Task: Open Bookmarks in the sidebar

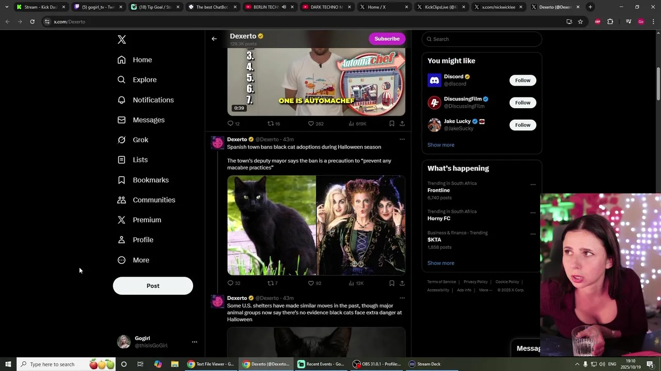Action: [143, 180]
